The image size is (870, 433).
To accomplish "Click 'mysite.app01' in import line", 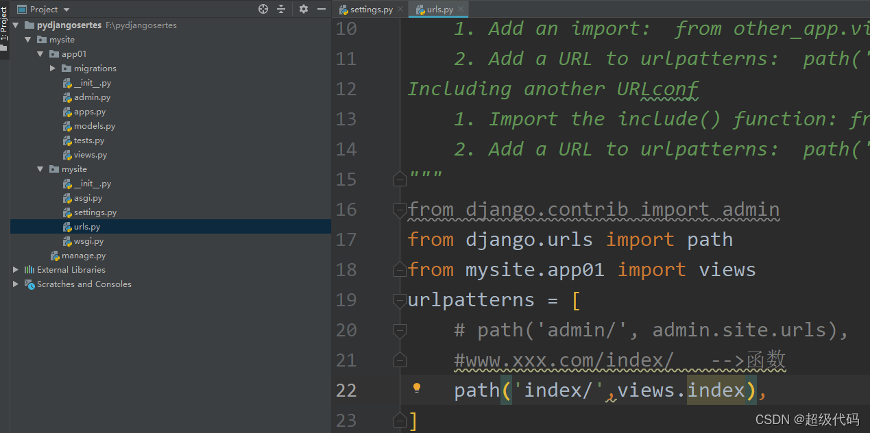I will 535,270.
